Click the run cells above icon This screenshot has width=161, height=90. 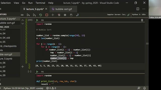click(28, 15)
